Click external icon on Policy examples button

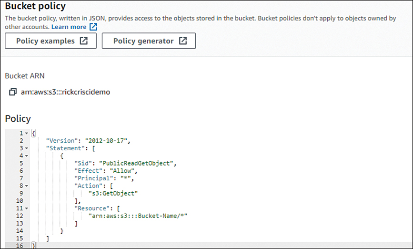point(83,41)
